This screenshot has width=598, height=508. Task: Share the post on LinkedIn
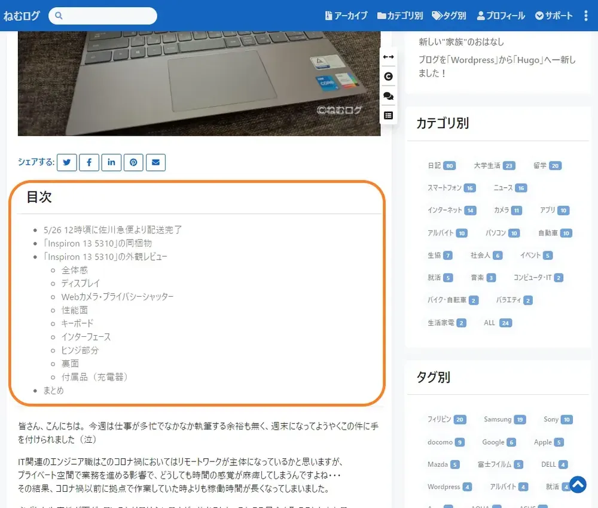pyautogui.click(x=111, y=162)
